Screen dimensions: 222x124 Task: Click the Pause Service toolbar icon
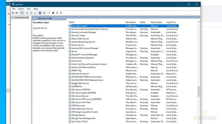click(57, 13)
